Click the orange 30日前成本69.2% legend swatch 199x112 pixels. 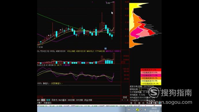[x=151, y=78]
